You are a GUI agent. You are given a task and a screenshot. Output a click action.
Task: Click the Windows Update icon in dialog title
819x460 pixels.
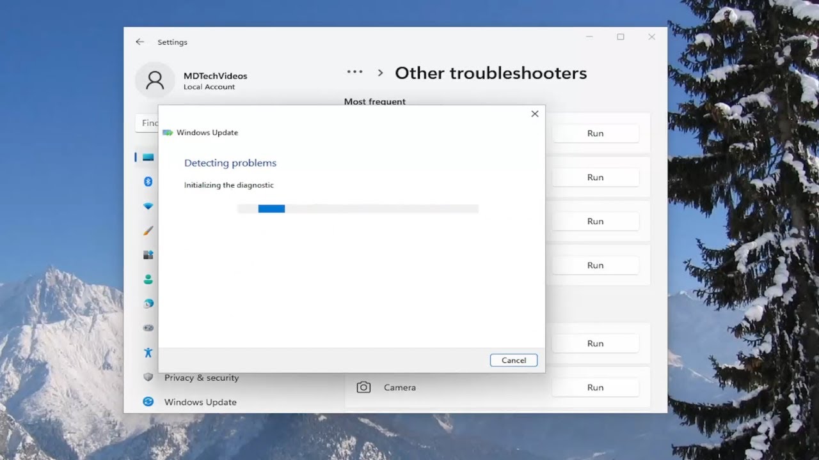click(168, 133)
